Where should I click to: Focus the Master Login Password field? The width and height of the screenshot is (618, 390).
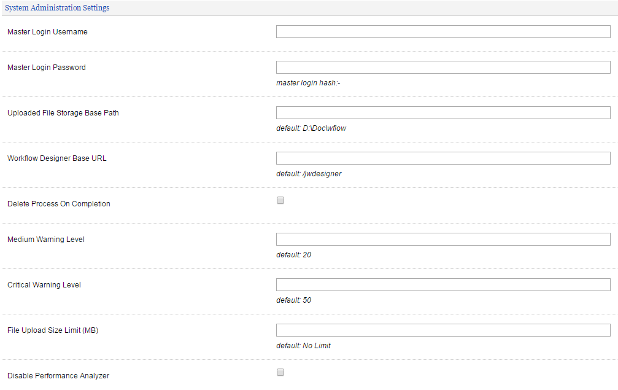443,68
